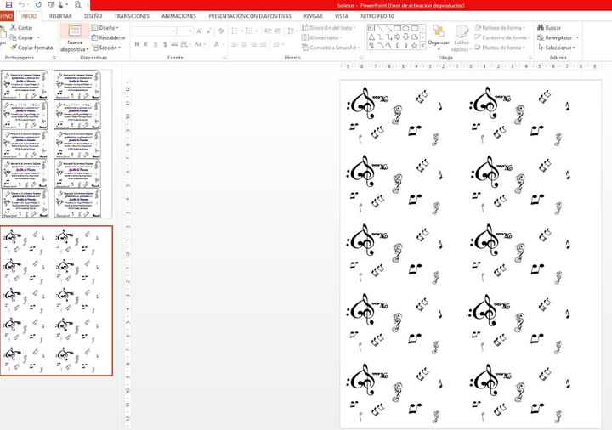Select the rectangle shape in gallery

[397, 29]
